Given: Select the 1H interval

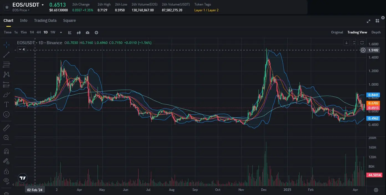Looking at the screenshot, I should [x=32, y=32].
